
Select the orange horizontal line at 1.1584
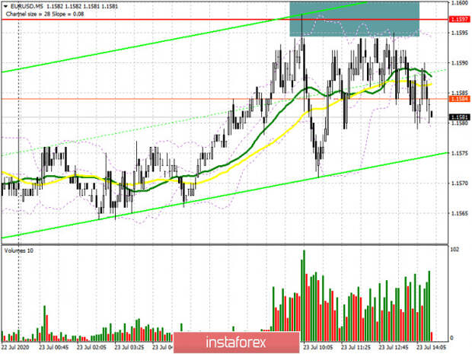[225, 99]
